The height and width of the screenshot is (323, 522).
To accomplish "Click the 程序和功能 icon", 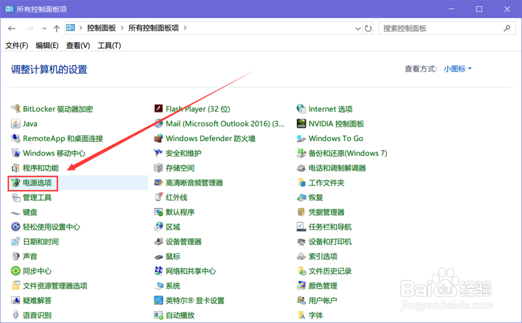I will tap(16, 168).
